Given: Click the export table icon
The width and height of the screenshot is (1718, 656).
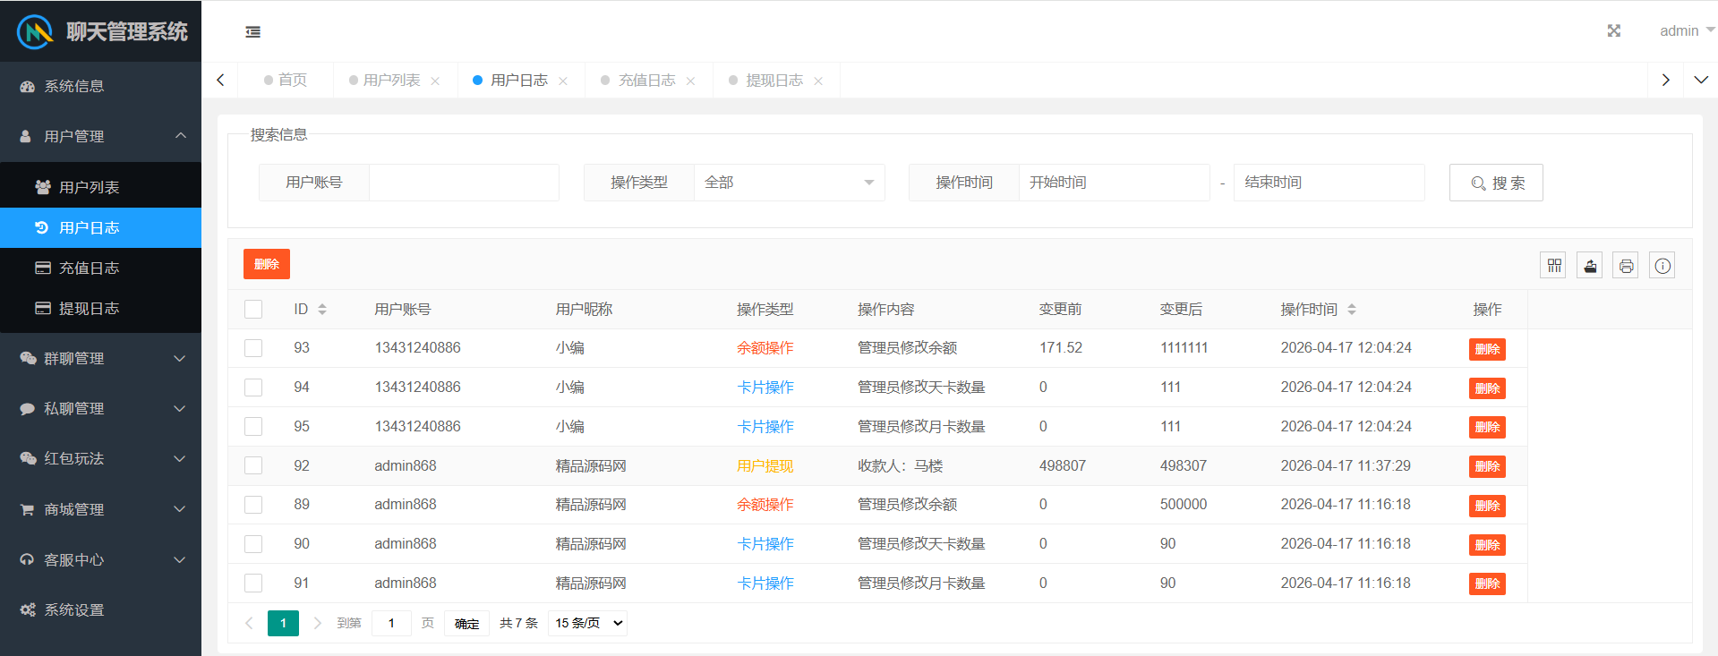Looking at the screenshot, I should [1589, 266].
